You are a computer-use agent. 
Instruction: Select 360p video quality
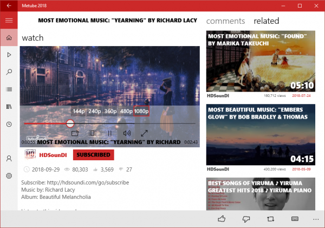[x=110, y=111]
